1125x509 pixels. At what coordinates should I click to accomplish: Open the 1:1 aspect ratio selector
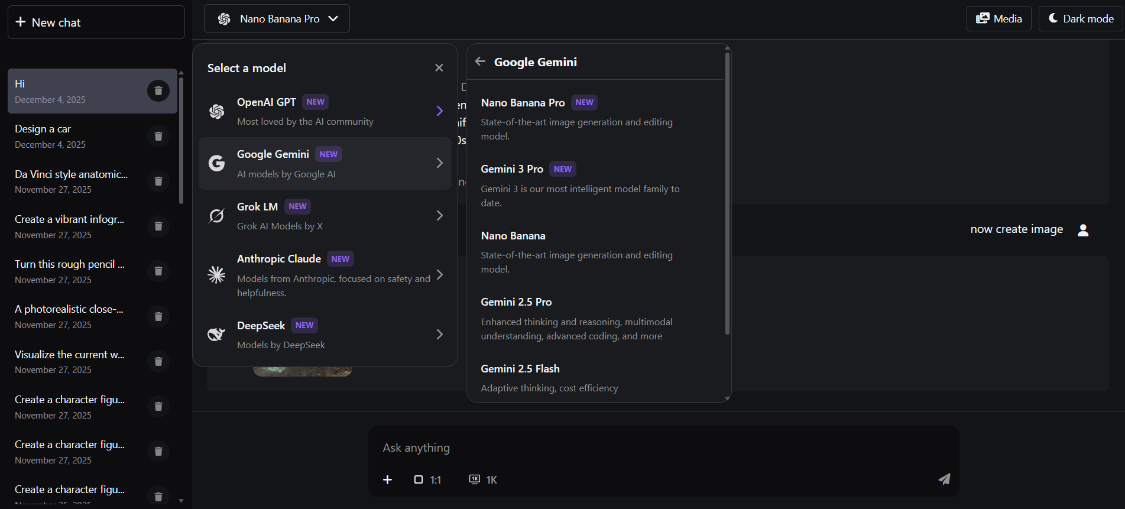pyautogui.click(x=428, y=479)
